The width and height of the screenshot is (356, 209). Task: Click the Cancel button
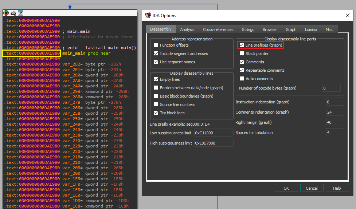pyautogui.click(x=312, y=188)
